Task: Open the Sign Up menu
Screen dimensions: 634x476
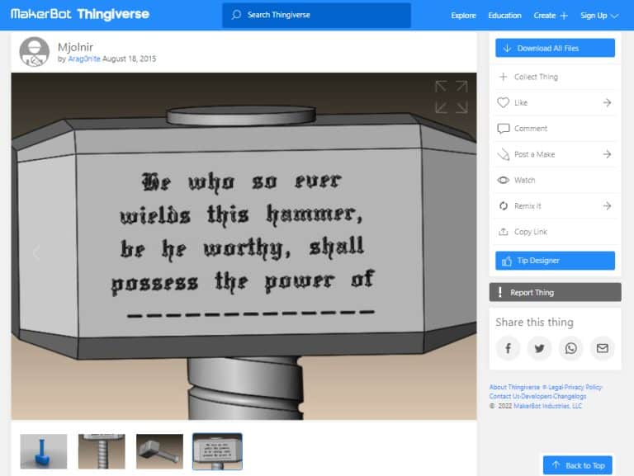Action: click(x=599, y=16)
